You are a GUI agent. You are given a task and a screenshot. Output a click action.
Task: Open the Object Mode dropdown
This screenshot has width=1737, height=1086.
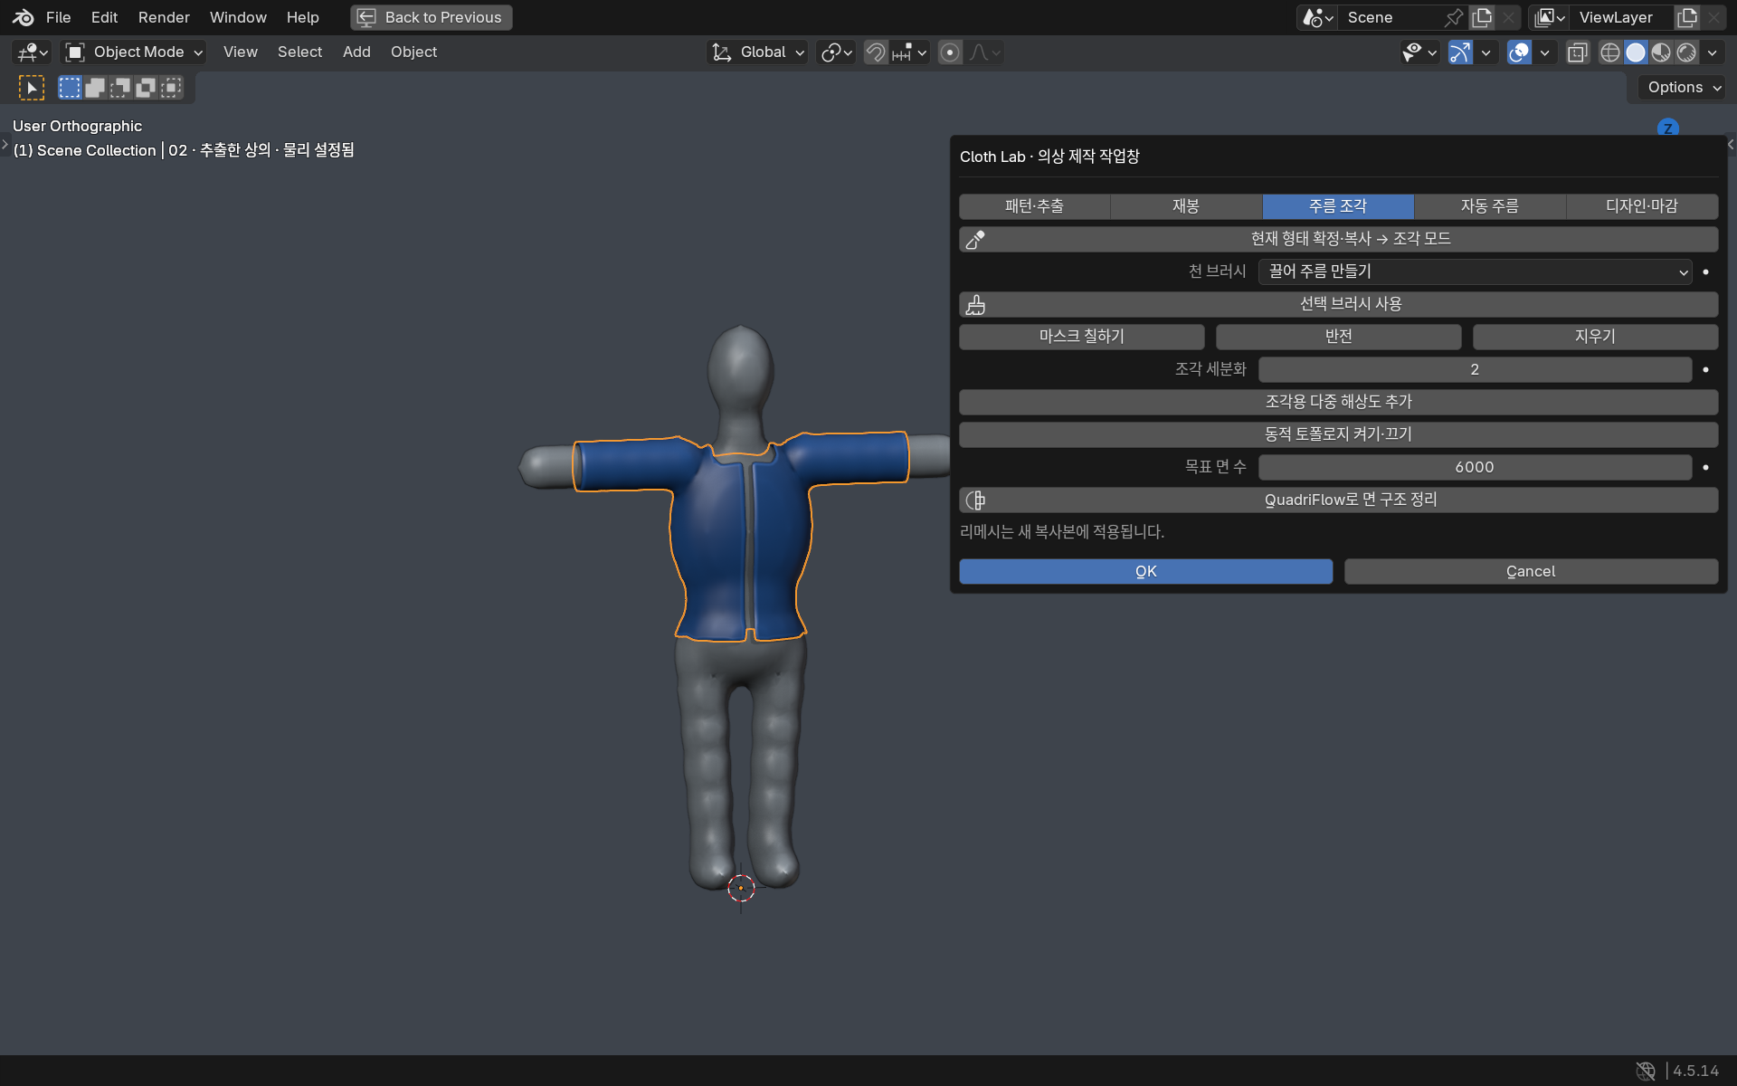134,52
